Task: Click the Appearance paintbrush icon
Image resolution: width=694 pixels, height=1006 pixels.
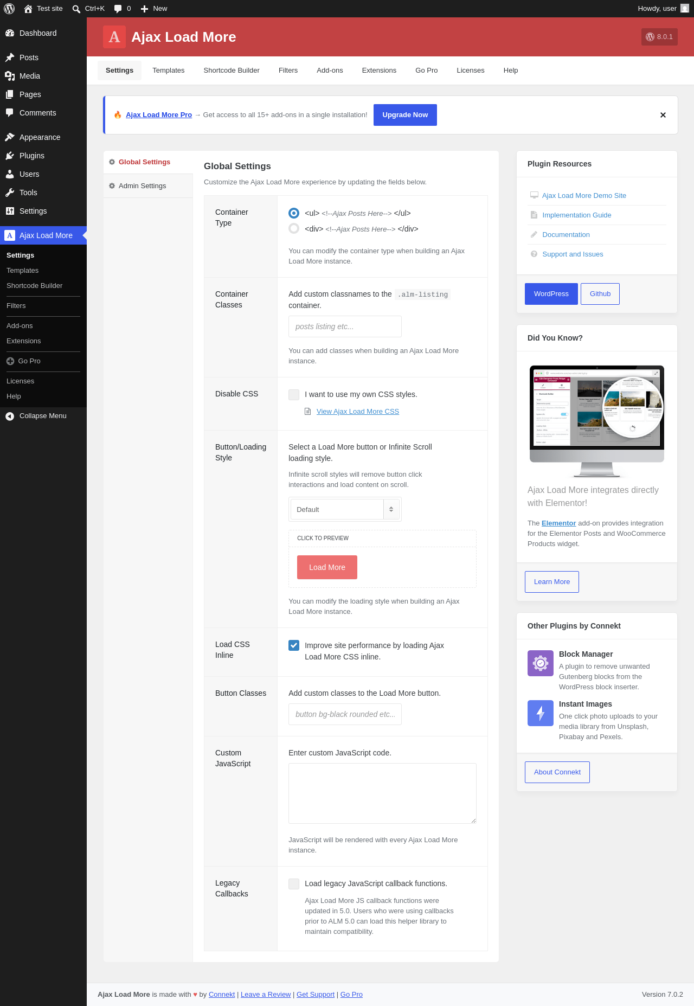Action: [x=10, y=137]
